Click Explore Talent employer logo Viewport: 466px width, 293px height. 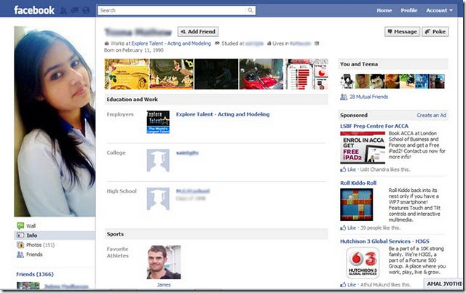pos(158,122)
